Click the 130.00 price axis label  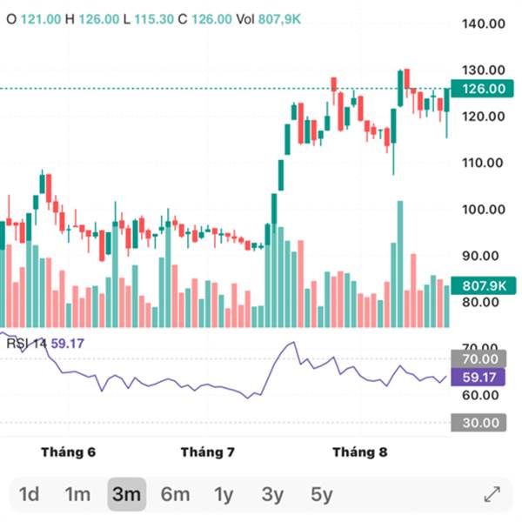pos(484,70)
